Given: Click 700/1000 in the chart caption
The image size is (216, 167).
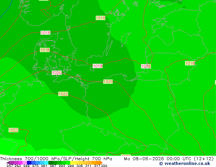Looking at the screenshot, I should click(x=36, y=159).
